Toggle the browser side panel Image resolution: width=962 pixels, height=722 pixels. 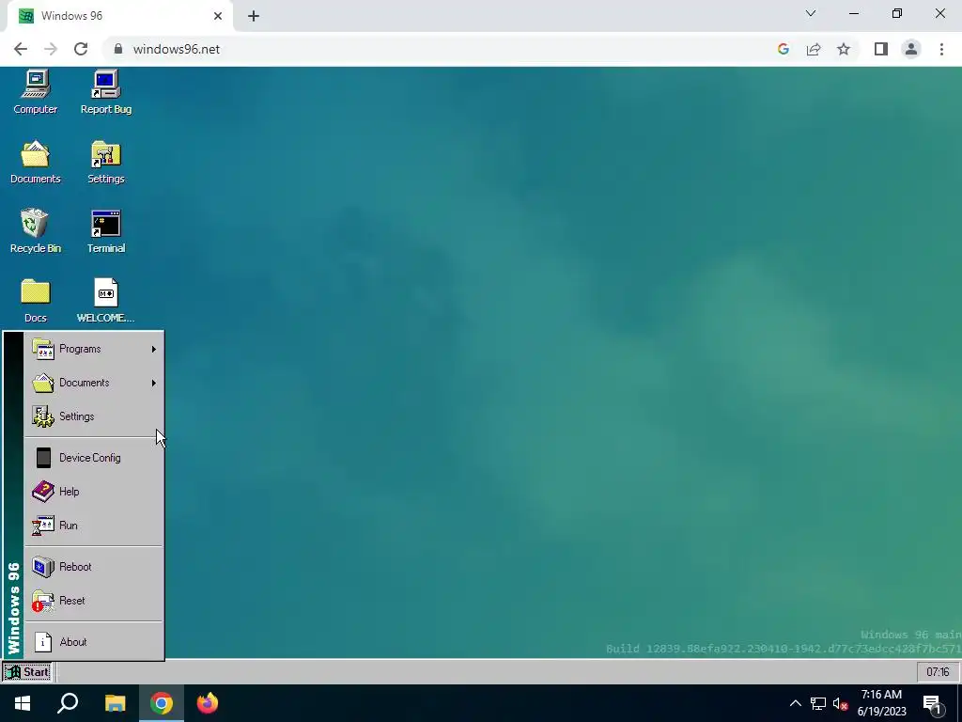881,49
